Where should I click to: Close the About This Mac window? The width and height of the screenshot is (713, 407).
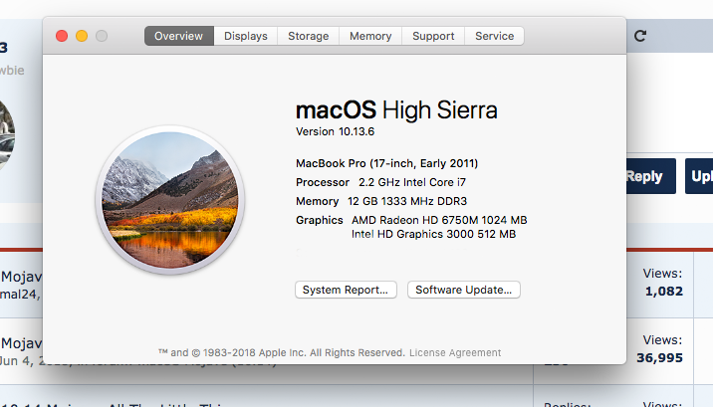62,36
